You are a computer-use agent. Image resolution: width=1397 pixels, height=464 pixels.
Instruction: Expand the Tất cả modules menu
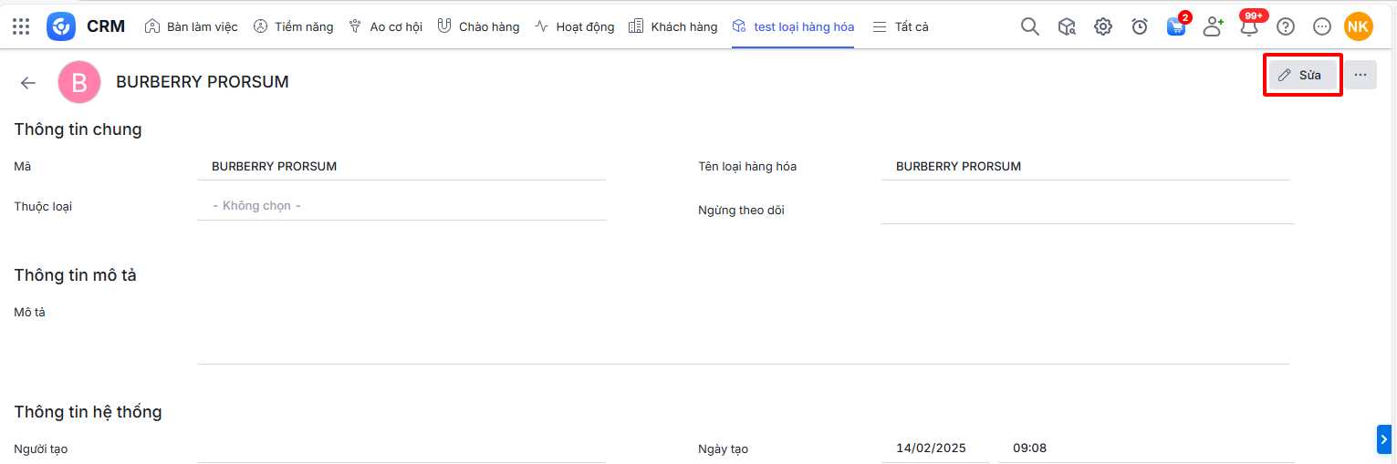click(901, 26)
